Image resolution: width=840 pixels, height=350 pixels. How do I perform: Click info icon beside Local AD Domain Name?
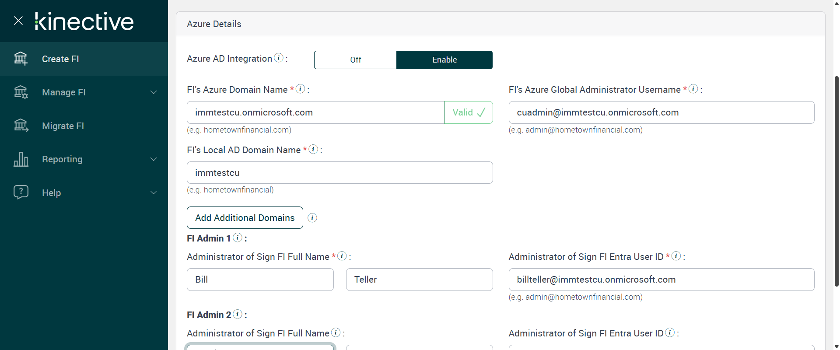pos(313,149)
